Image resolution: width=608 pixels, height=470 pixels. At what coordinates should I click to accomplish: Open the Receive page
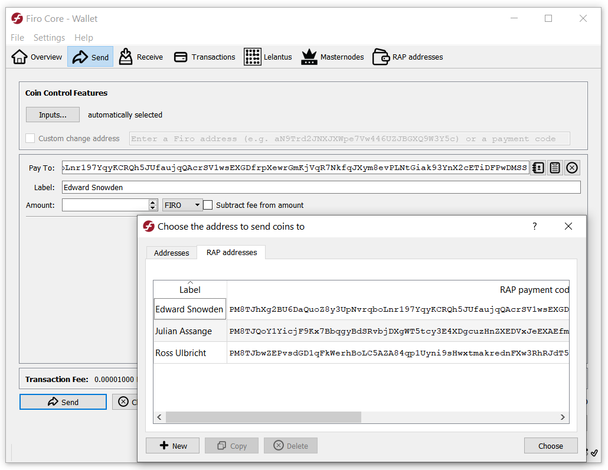pos(140,57)
